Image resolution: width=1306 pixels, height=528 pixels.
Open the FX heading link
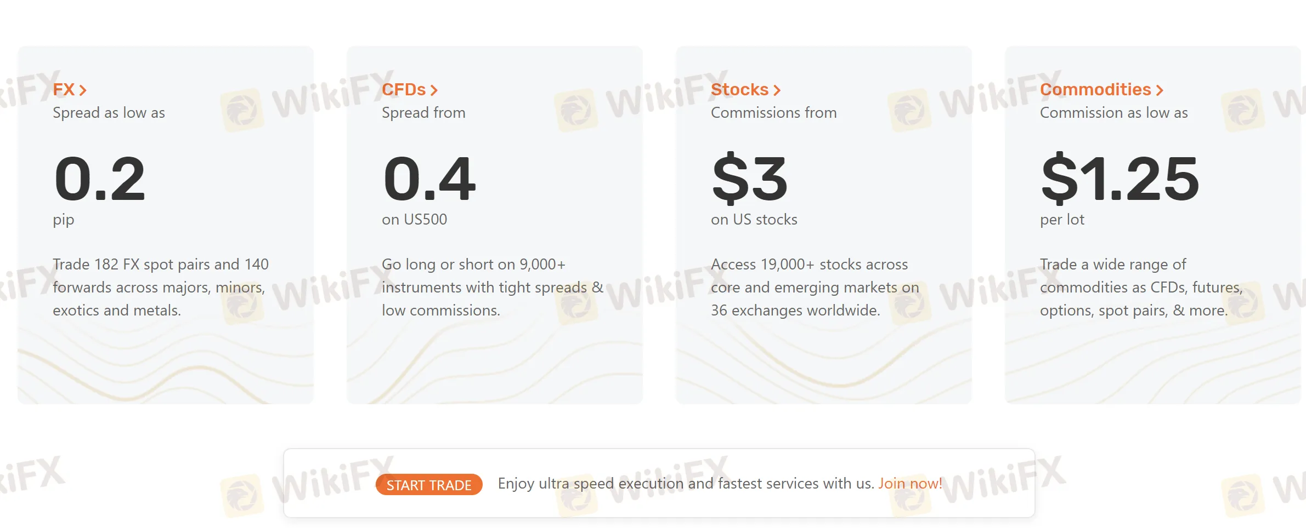[x=64, y=89]
